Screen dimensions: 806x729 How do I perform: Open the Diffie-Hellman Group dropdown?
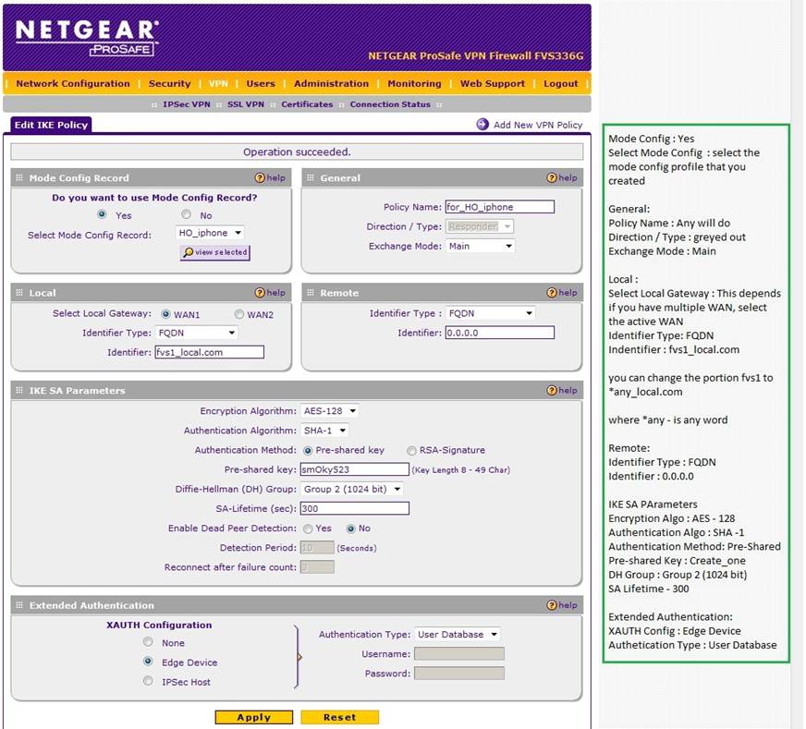351,489
